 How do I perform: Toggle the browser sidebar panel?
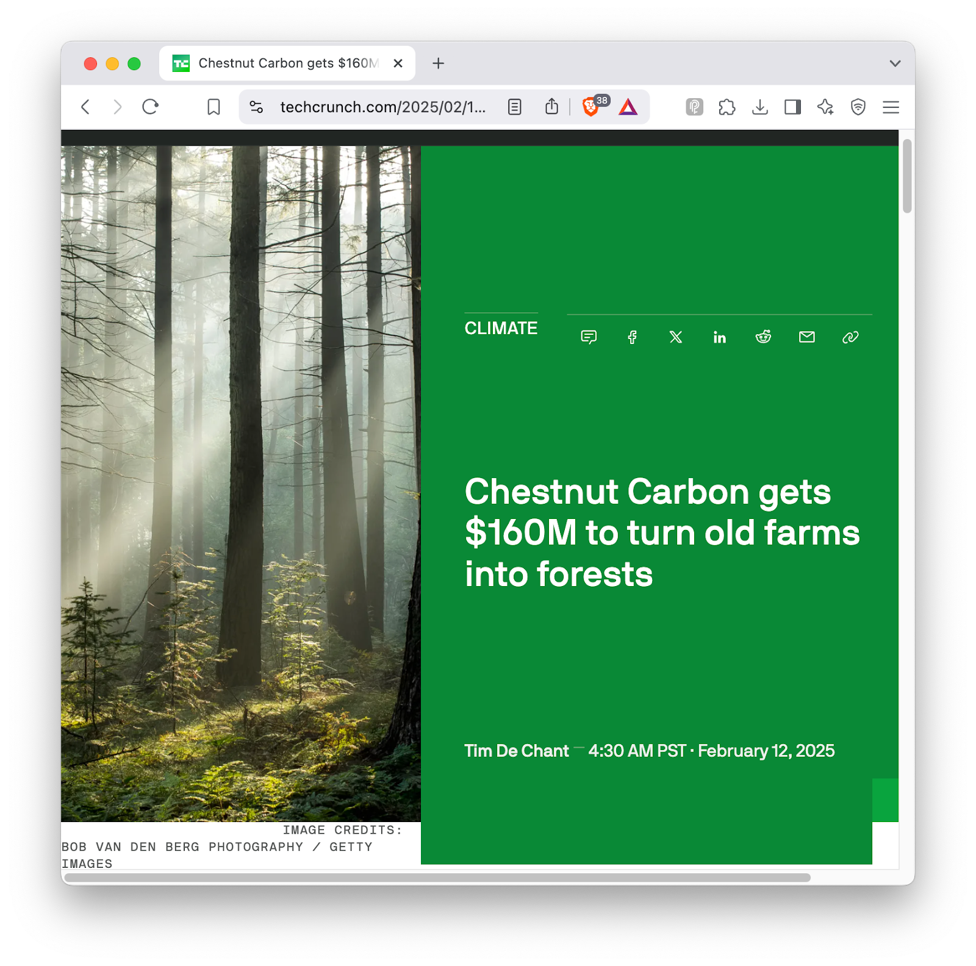point(793,107)
